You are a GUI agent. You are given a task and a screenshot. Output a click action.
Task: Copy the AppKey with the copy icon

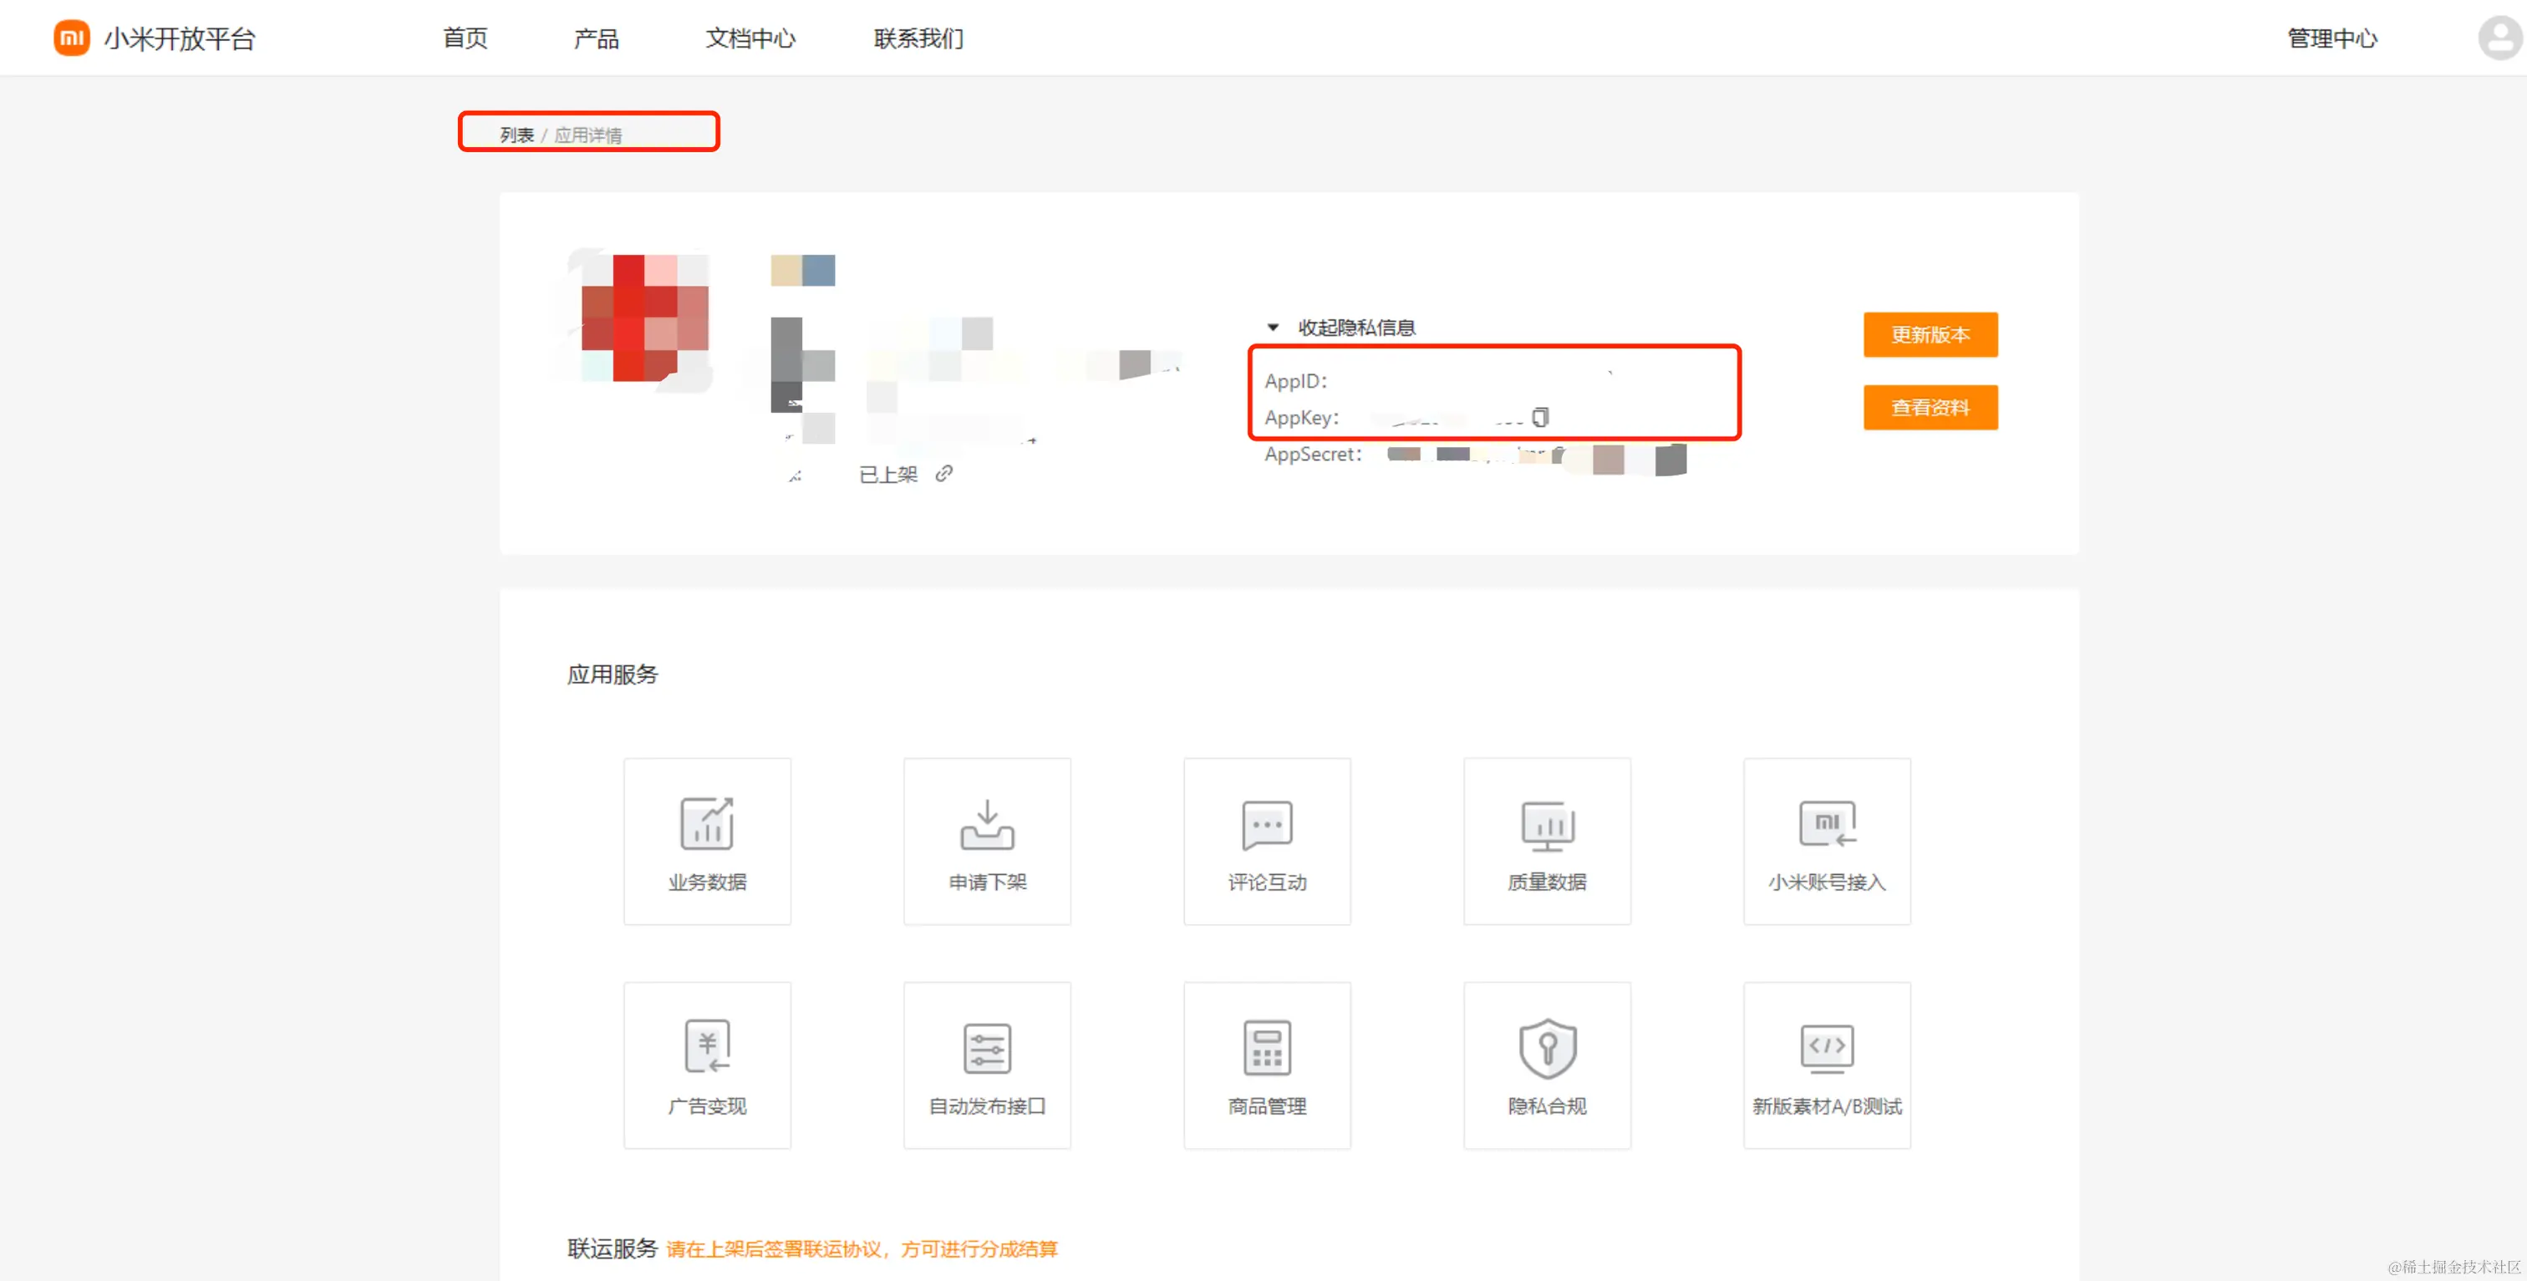coord(1540,418)
